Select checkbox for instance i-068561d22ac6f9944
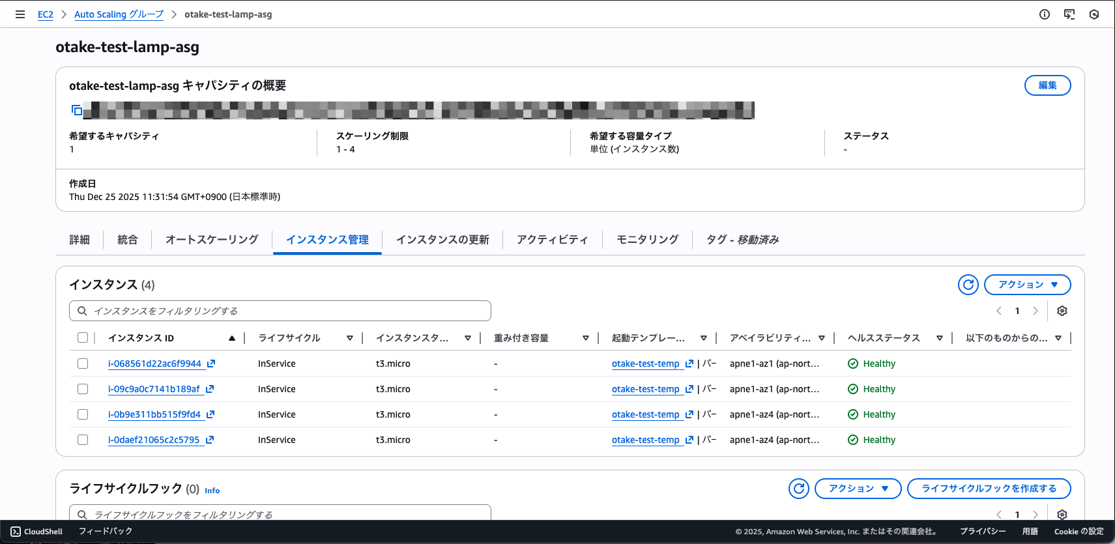 pyautogui.click(x=83, y=364)
